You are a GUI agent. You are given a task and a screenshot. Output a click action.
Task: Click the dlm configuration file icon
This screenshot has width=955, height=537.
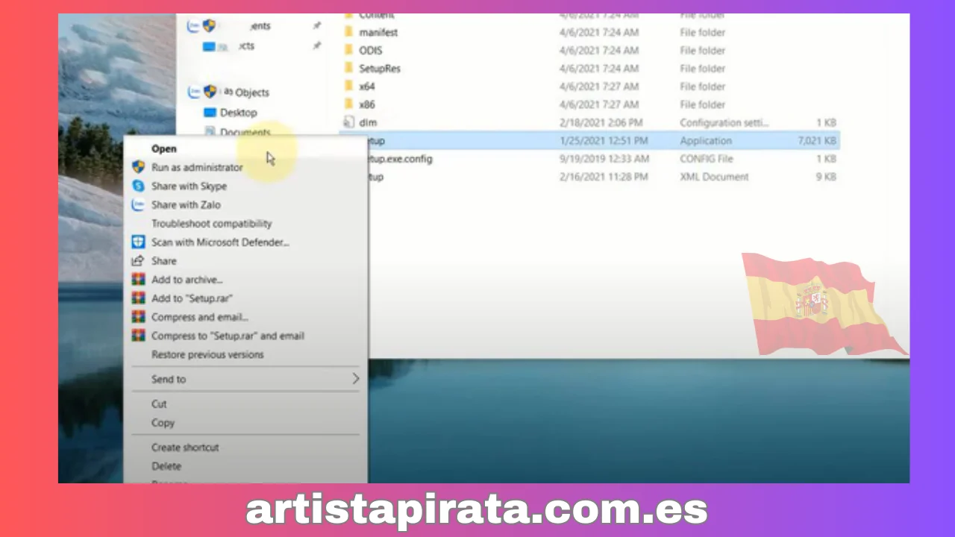(348, 122)
